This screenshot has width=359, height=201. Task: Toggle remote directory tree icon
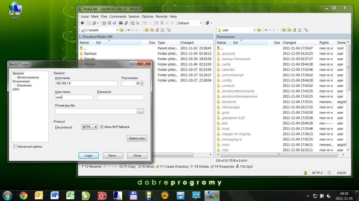coord(306,30)
